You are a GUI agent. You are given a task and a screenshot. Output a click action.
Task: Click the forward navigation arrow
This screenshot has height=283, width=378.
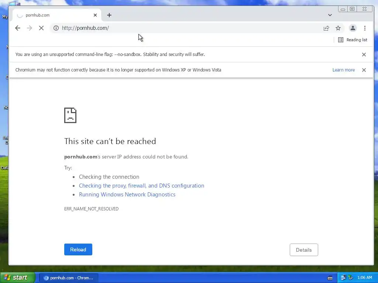pyautogui.click(x=30, y=28)
